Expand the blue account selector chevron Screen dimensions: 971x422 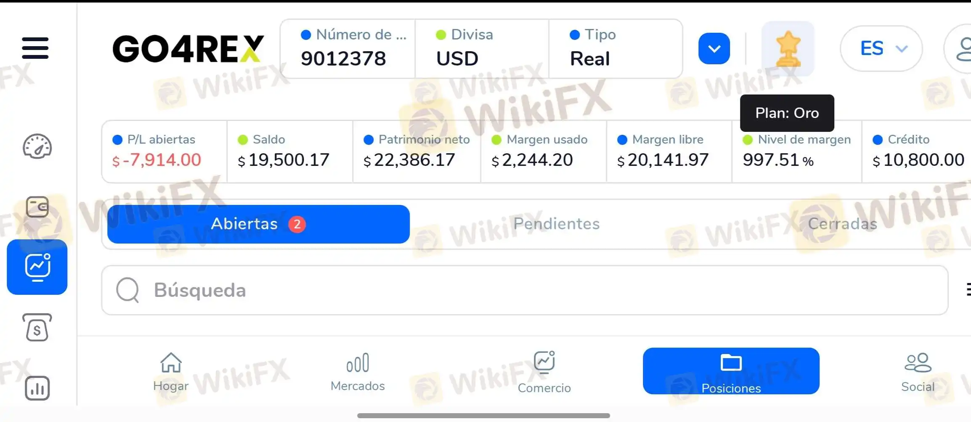(714, 48)
